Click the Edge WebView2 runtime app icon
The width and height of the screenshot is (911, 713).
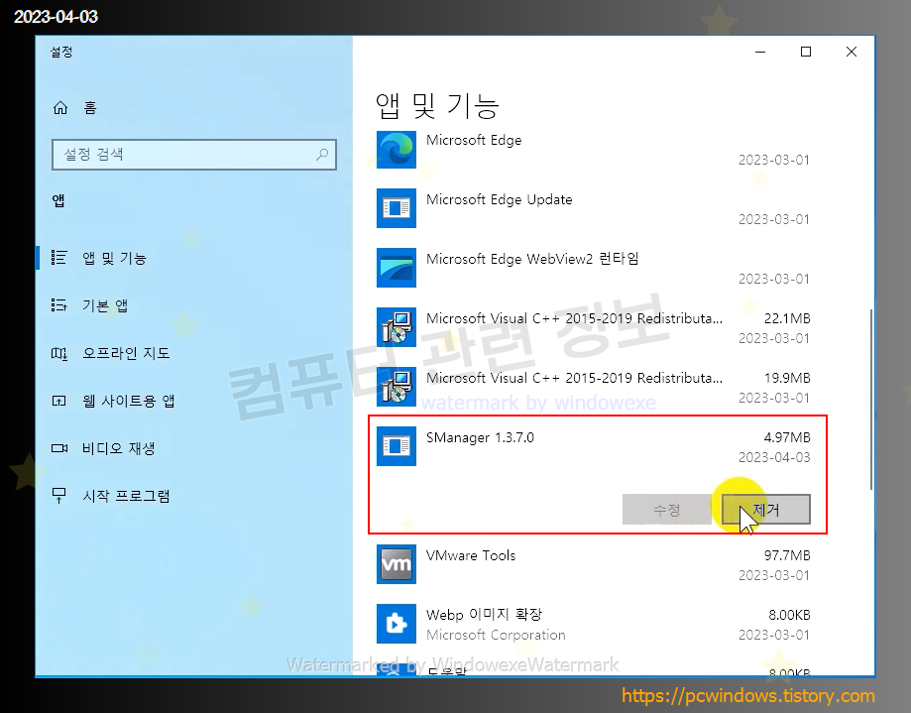(x=397, y=268)
